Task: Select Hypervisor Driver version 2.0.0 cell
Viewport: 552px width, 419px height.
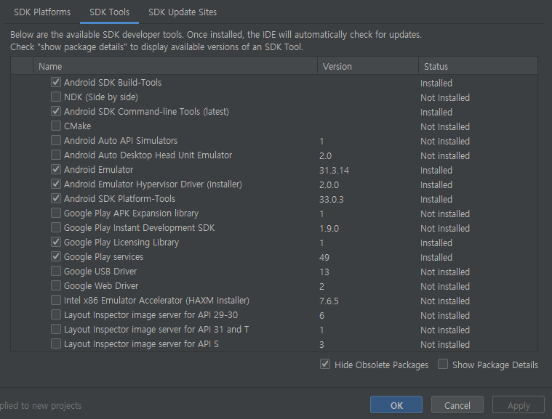Action: tap(329, 185)
